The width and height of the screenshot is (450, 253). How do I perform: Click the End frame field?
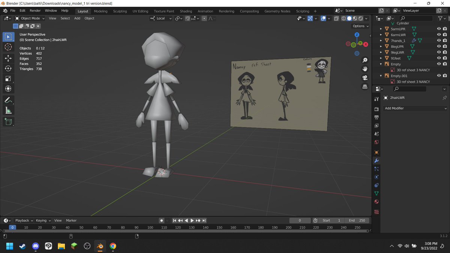coord(357,220)
